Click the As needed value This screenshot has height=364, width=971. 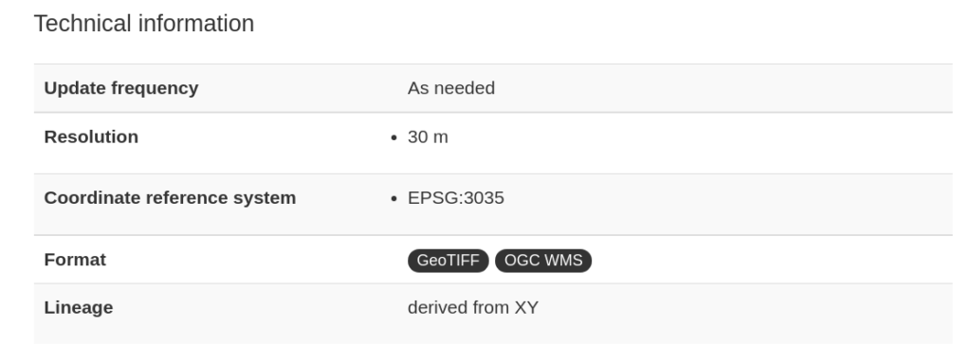click(450, 88)
